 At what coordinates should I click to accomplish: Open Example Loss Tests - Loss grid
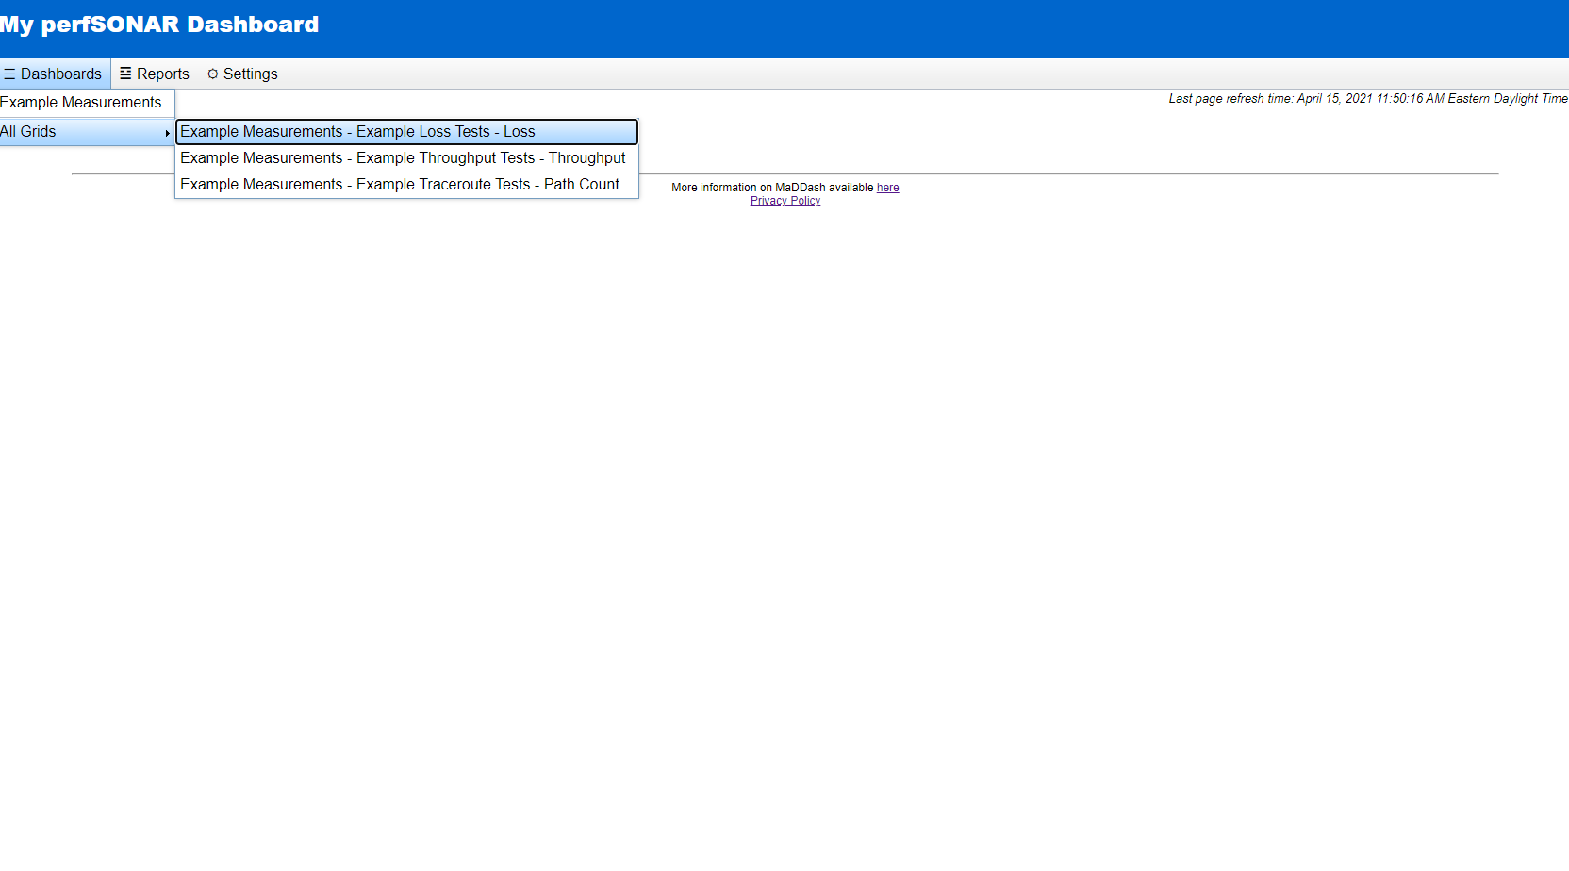tap(406, 132)
